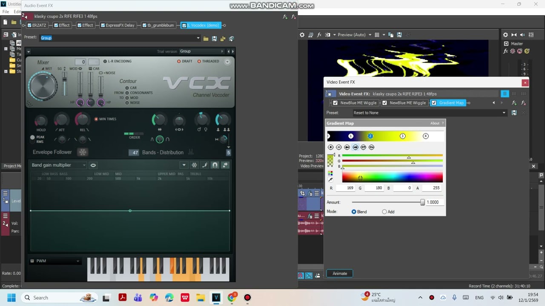Open Band gain multiplier dropdown
545x306 pixels.
58,165
